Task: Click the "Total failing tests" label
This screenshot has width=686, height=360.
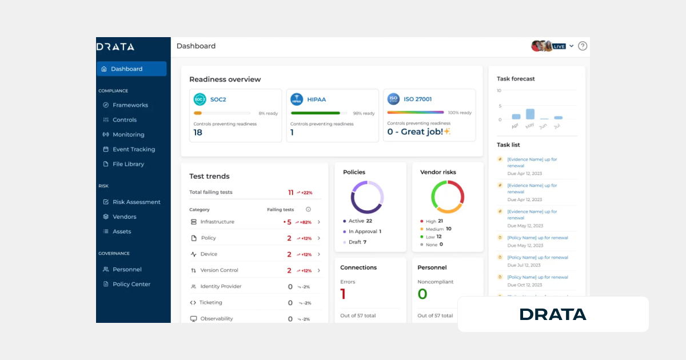Action: 211,193
